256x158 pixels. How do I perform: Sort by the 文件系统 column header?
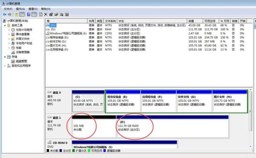111,21
